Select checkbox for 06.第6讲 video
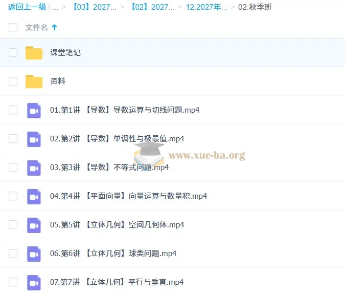Screen dimensions: 345x294 [x=13, y=253]
